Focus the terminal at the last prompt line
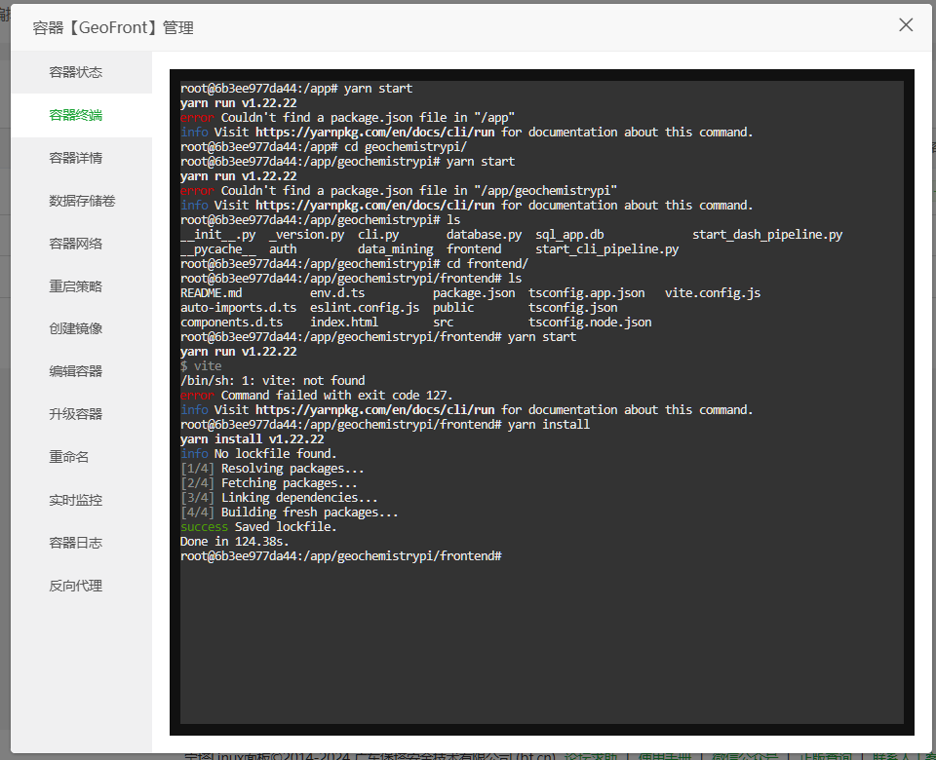The height and width of the screenshot is (760, 936). [x=341, y=556]
